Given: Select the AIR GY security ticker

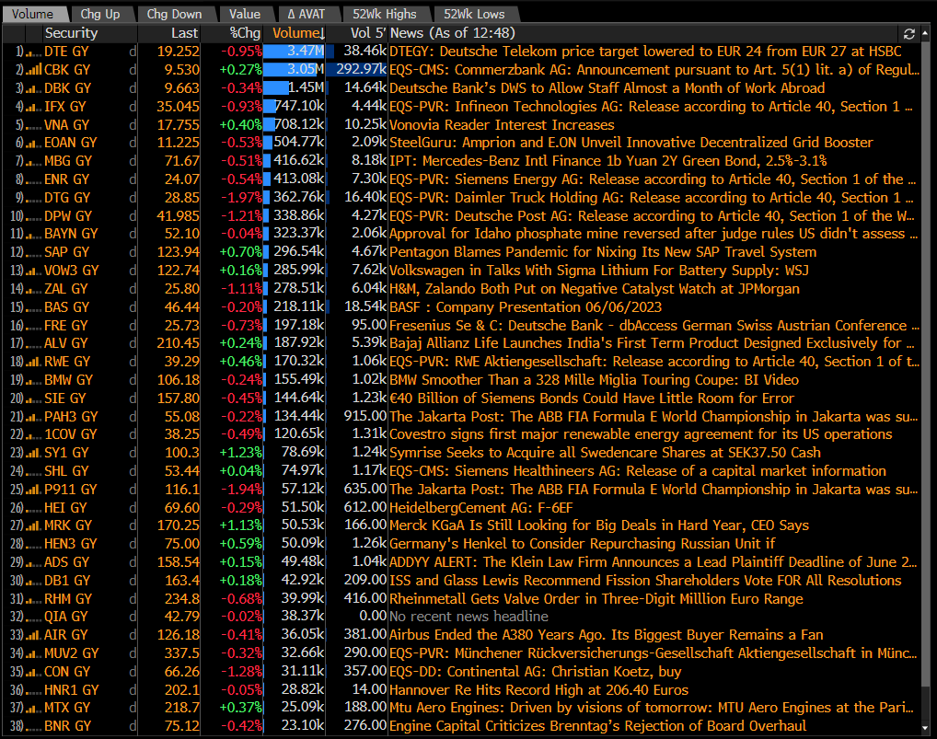Looking at the screenshot, I should pos(65,635).
